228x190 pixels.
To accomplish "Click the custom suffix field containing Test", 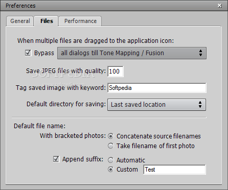I will 174,170.
